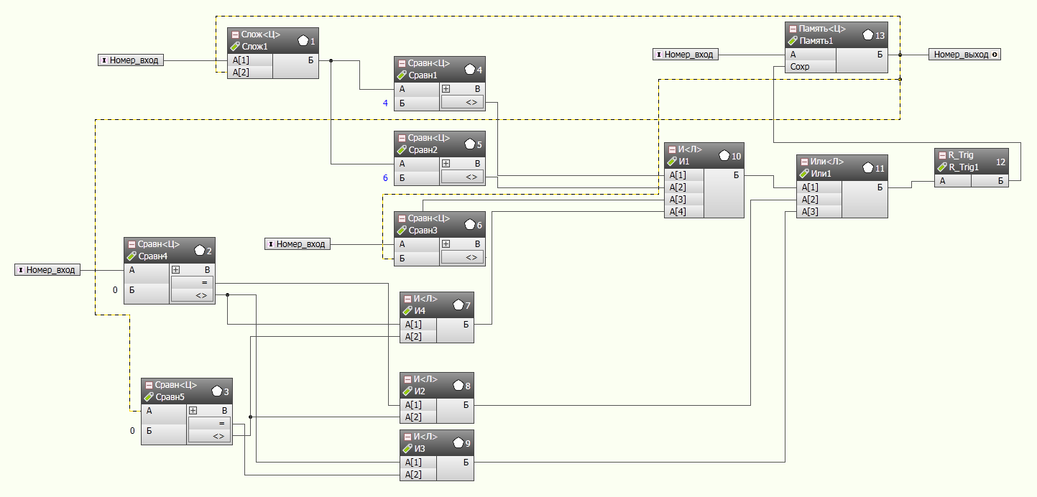The image size is (1037, 497).
Task: Expand the plus box in Сравн5 outputs
Action: coord(193,411)
